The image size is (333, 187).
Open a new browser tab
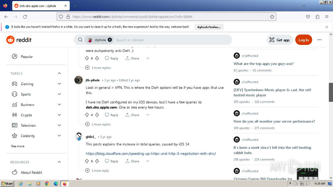[75, 6]
